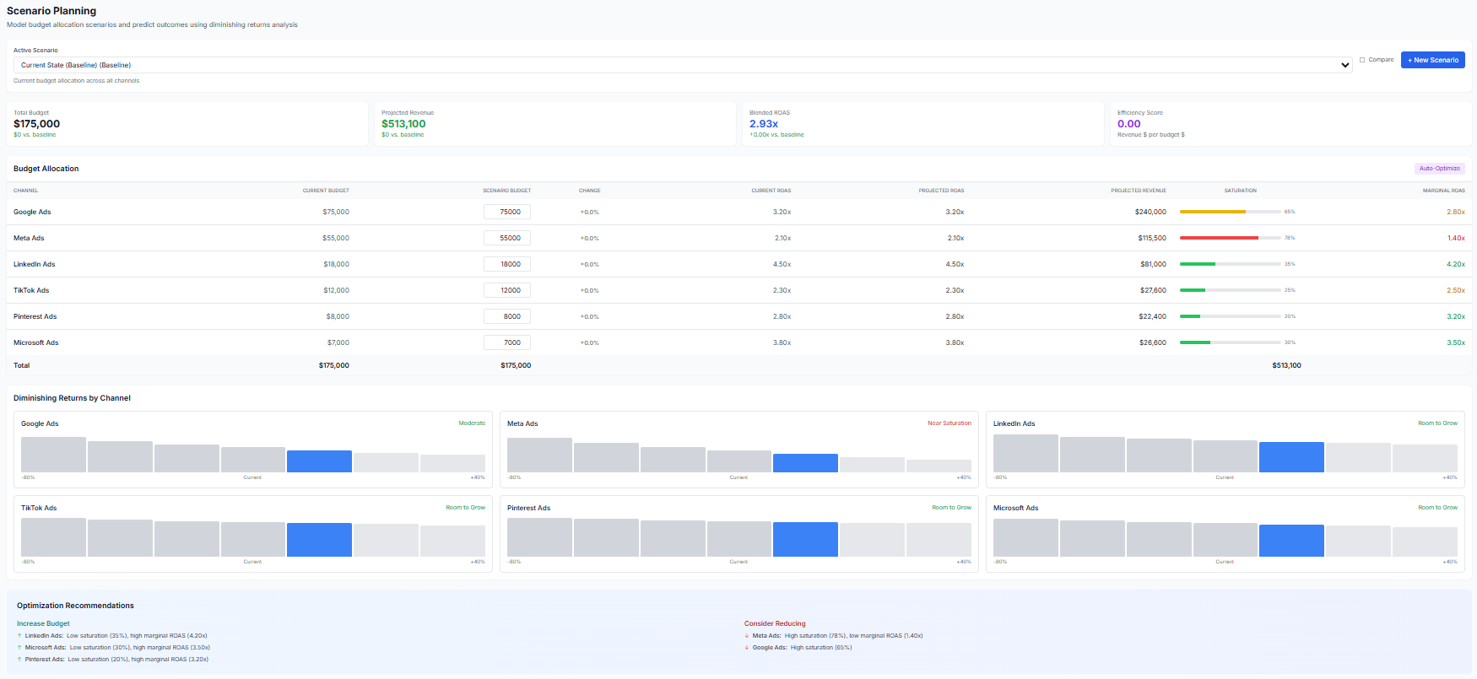Click Pinterest Ads saturation bar
1477x679 pixels.
tap(1231, 316)
